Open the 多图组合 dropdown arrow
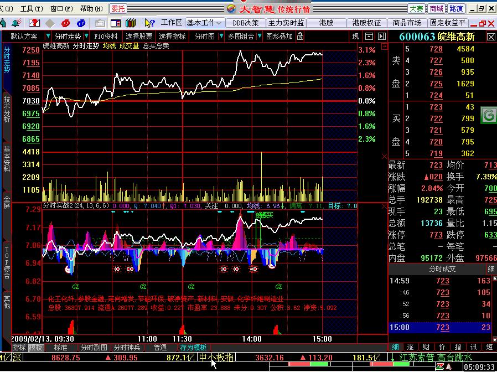This screenshot has width=497, height=372. pyautogui.click(x=260, y=36)
